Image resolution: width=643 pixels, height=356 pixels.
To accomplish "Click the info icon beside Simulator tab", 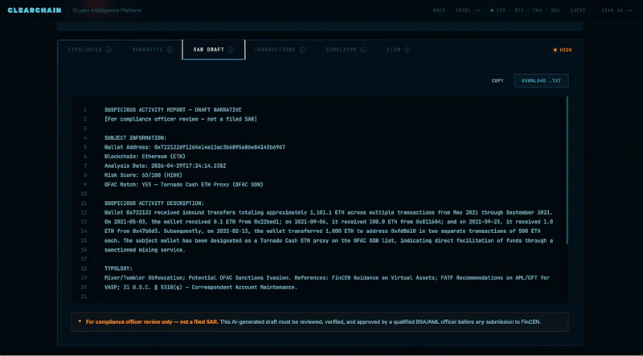I will tap(363, 50).
